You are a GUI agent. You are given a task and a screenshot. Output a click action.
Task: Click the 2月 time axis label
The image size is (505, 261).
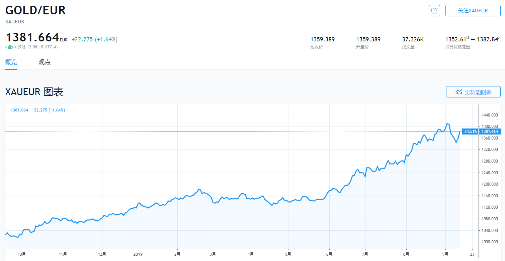pyautogui.click(x=177, y=254)
